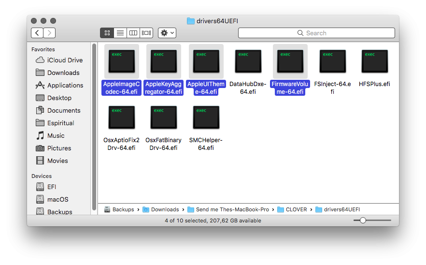Select AppleUITheme-64.efi exec icon
Image resolution: width=426 pixels, height=265 pixels.
tap(206, 61)
